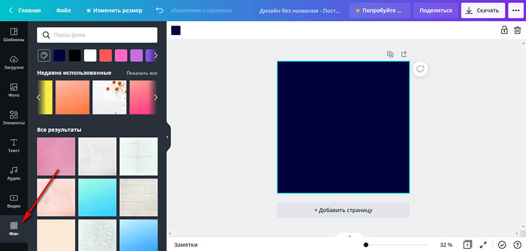Open the Шаблоны templates panel
Viewport: 526px width, 251px height.
click(x=13, y=34)
